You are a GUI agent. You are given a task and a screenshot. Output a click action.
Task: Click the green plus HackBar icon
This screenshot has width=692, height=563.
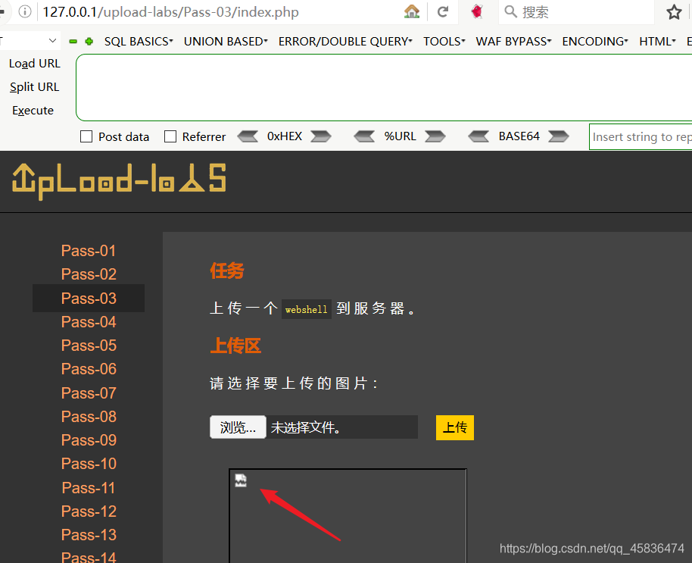tap(89, 42)
